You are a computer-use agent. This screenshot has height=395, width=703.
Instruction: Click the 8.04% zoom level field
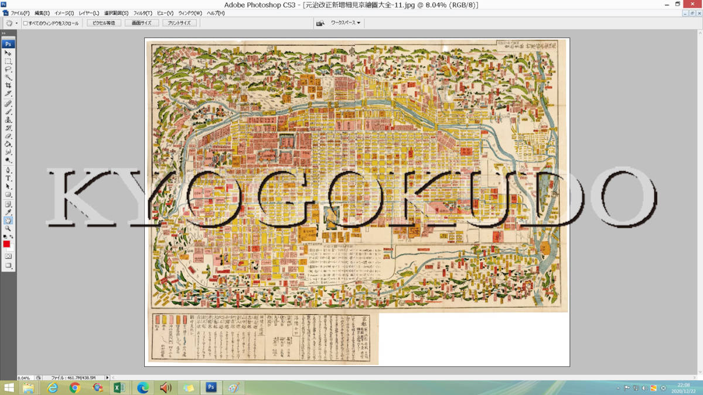tap(25, 378)
